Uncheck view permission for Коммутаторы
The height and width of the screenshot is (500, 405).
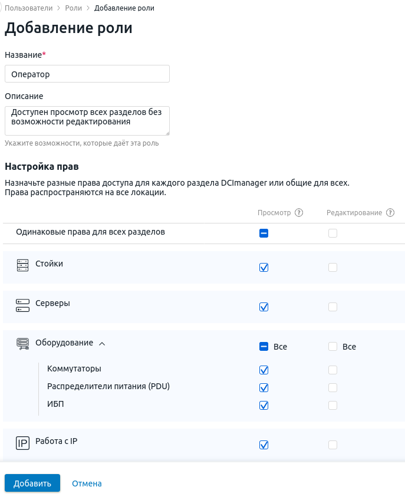pos(264,370)
